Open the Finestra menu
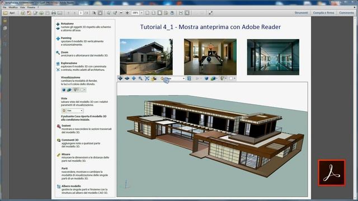Viewport: 358px width, 201px height. [x=31, y=7]
